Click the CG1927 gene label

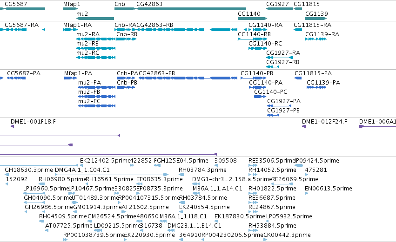click(x=277, y=4)
